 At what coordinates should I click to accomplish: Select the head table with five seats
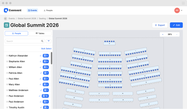109,44
